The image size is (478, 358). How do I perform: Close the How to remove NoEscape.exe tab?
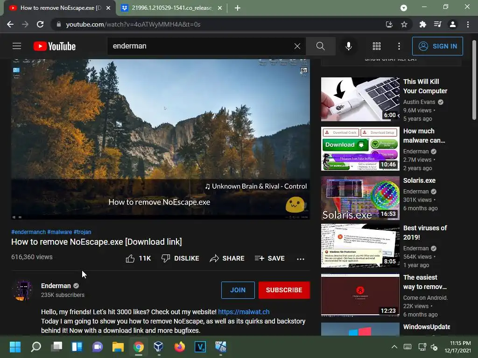(108, 8)
